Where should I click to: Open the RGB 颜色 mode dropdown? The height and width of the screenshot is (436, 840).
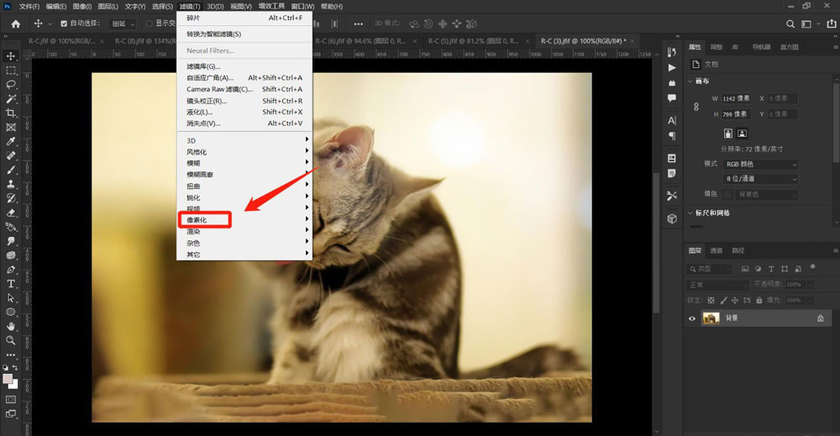pyautogui.click(x=760, y=164)
